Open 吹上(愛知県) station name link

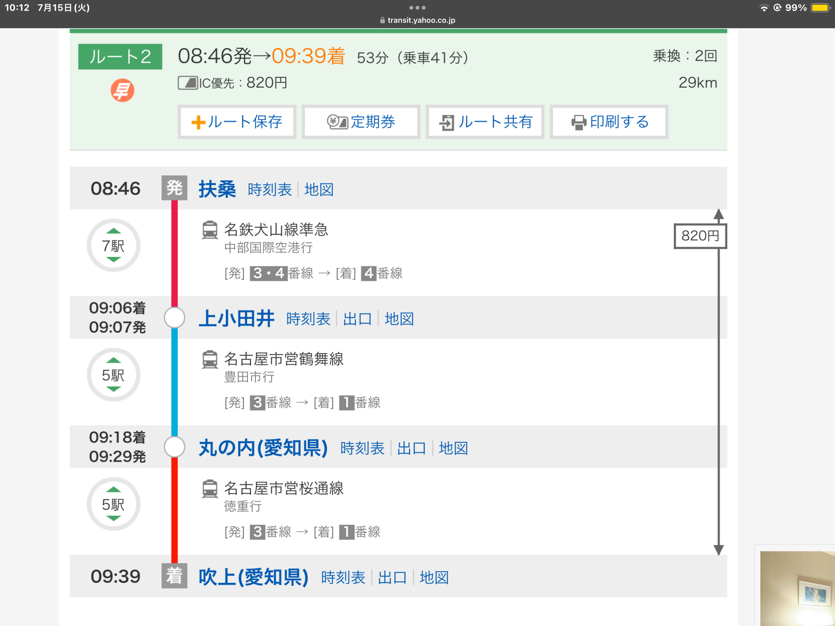pyautogui.click(x=253, y=577)
